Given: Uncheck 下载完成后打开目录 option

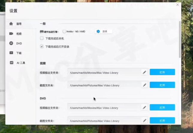Looking at the screenshot, I should pos(42,47).
